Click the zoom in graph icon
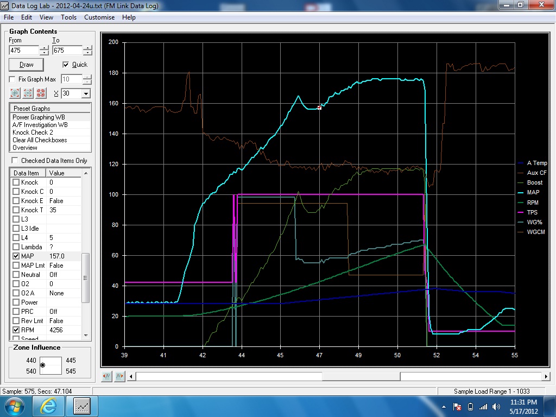Screen dimensions: 556x417 pyautogui.click(x=15, y=93)
